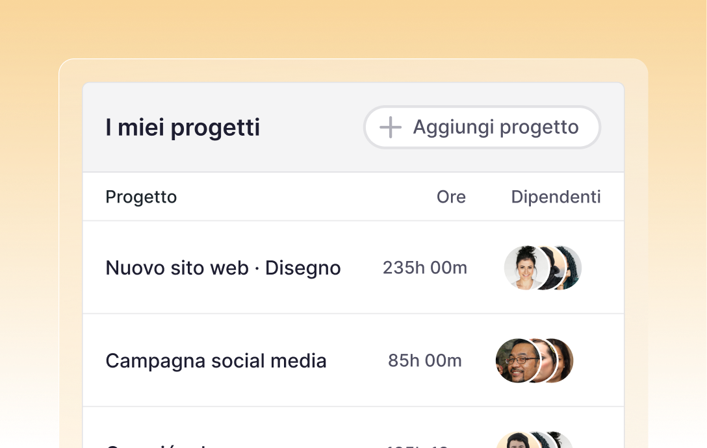Open the project Nuovo sito web · Disegno

click(223, 268)
